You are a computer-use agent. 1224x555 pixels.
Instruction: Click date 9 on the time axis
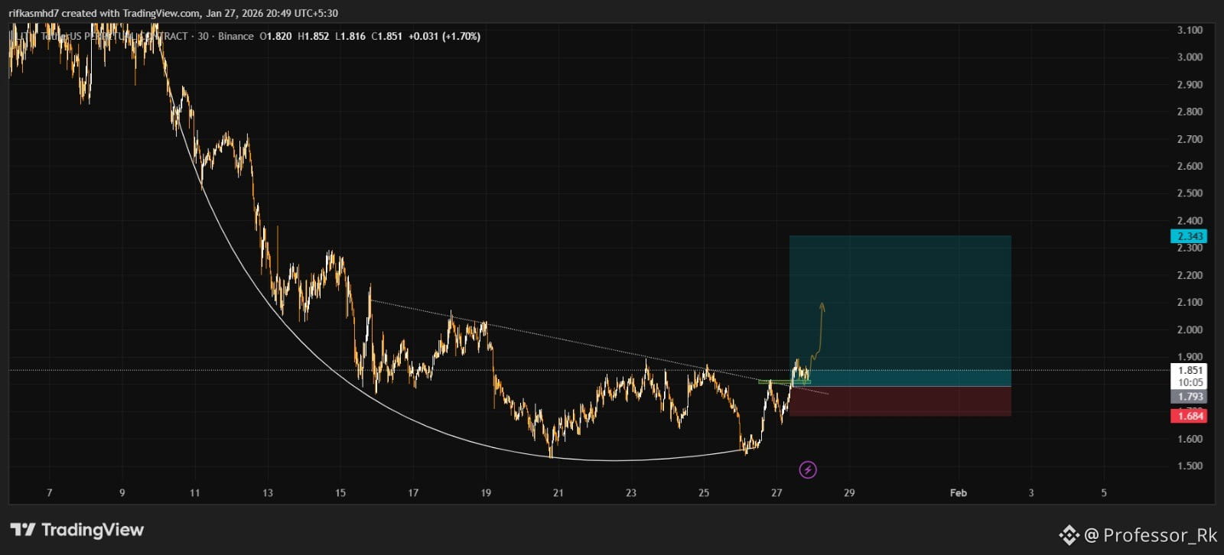pos(122,493)
